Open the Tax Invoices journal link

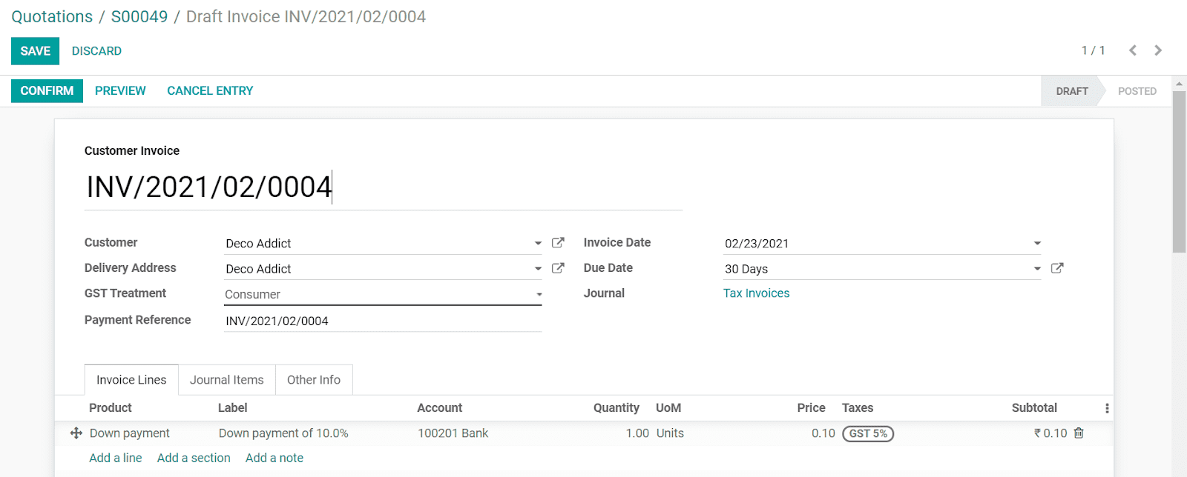pos(756,293)
